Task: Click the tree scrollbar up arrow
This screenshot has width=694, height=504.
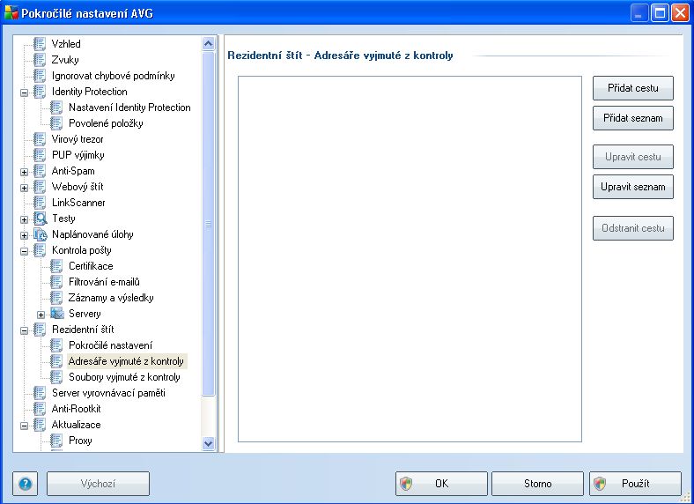Action: click(x=208, y=43)
